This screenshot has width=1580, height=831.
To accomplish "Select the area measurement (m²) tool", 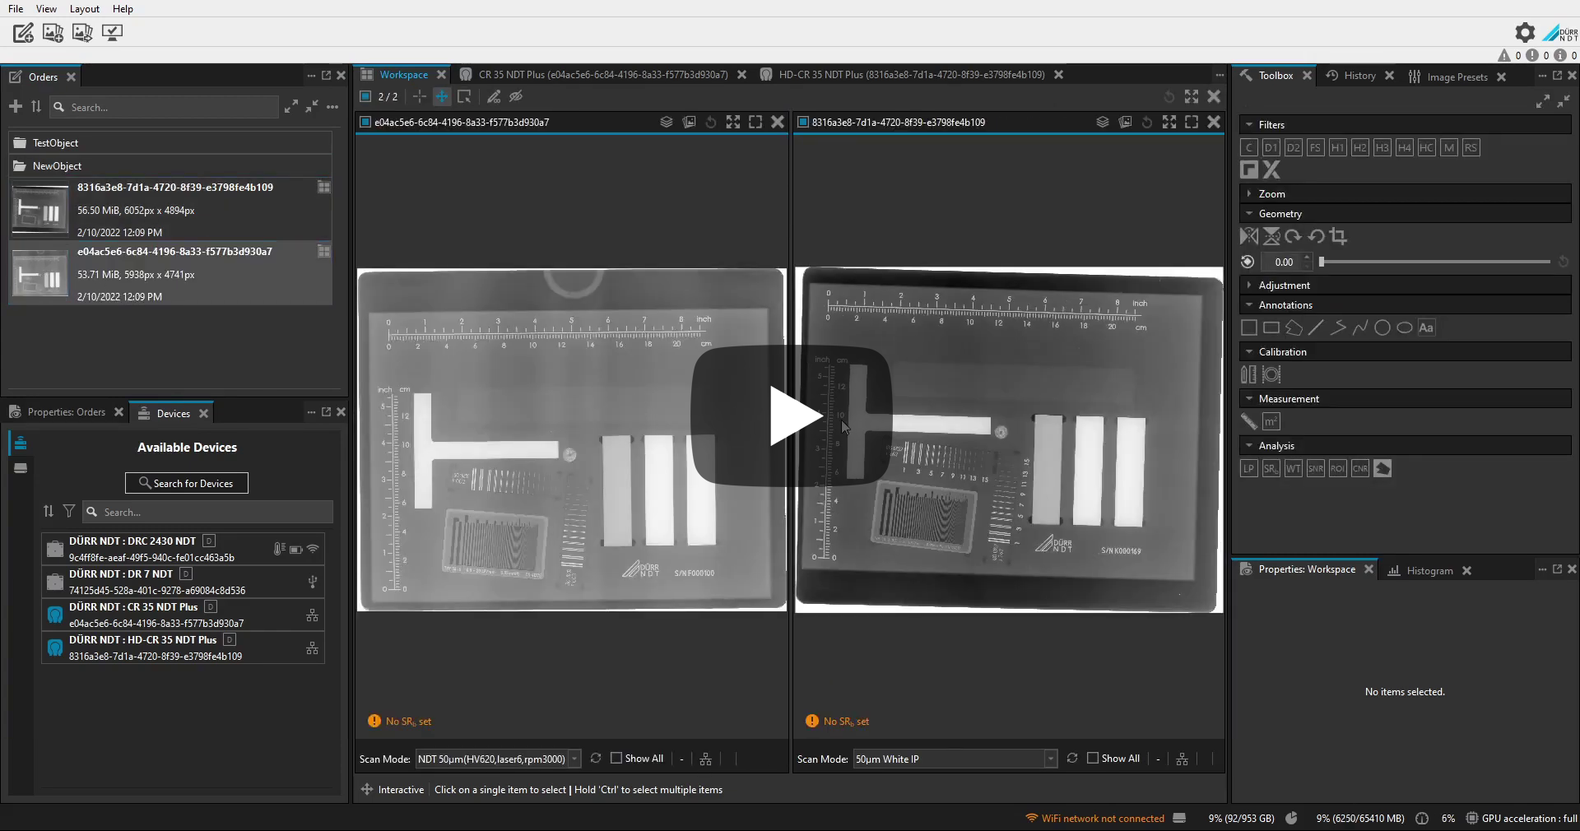I will click(x=1271, y=422).
